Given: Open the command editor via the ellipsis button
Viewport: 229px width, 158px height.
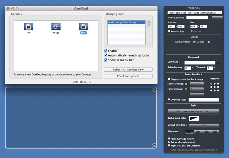Looking at the screenshot, I should [x=218, y=63].
